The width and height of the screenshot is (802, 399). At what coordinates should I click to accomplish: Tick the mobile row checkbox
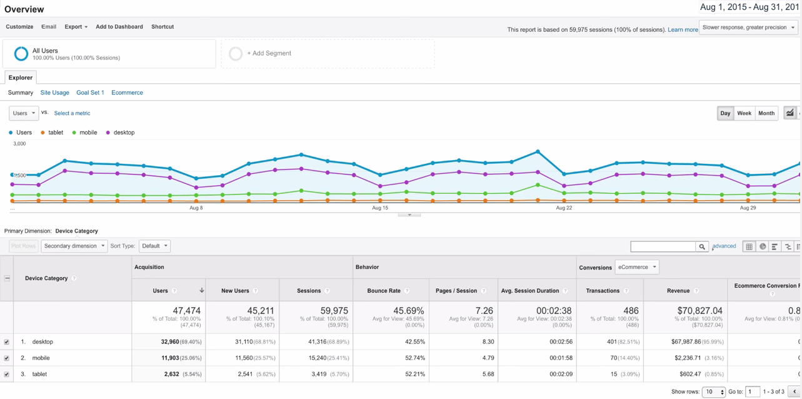[7, 358]
